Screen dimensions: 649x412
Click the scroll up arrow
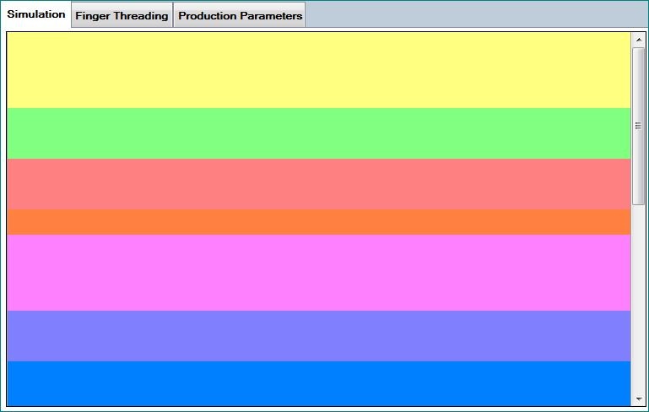[x=638, y=40]
